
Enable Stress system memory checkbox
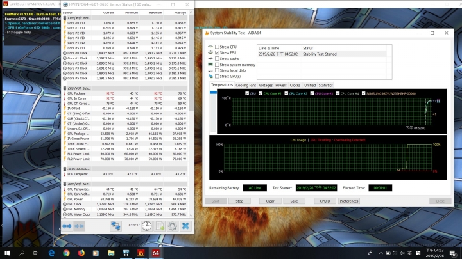point(217,65)
